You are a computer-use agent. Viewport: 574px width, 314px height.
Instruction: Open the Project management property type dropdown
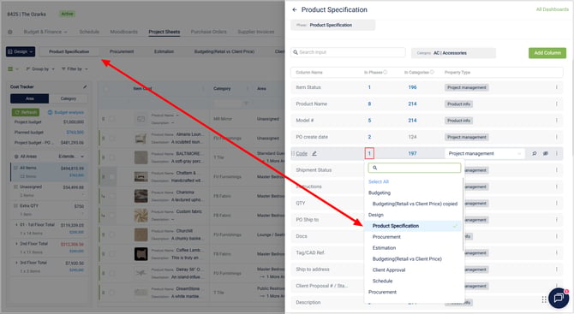click(484, 153)
